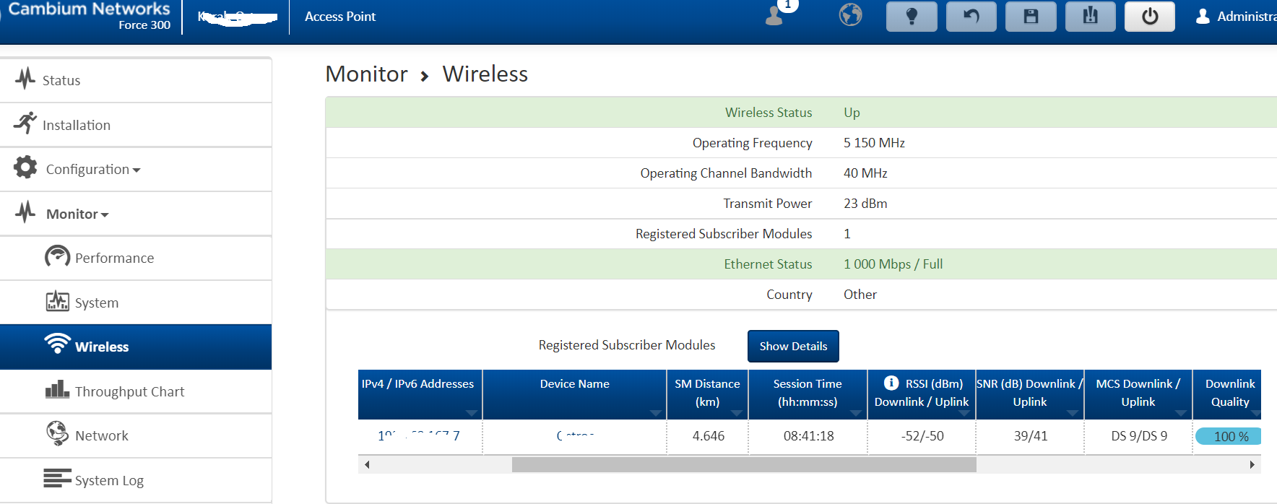Click the 100 % downlink quality bar

(1228, 437)
